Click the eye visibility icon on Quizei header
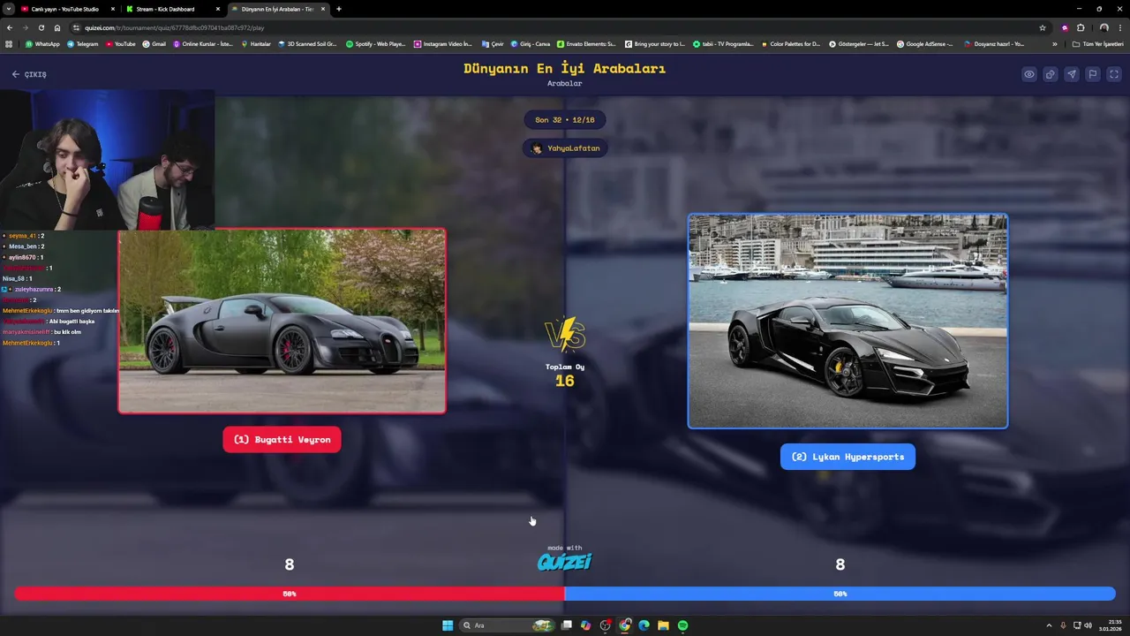1130x636 pixels. coord(1029,74)
